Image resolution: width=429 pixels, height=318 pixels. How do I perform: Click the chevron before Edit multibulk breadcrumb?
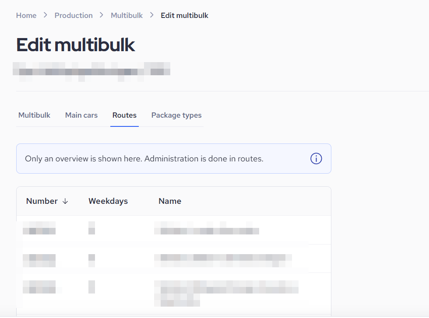(x=152, y=15)
